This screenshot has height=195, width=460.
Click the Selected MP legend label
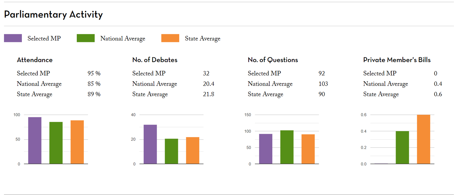tap(44, 38)
